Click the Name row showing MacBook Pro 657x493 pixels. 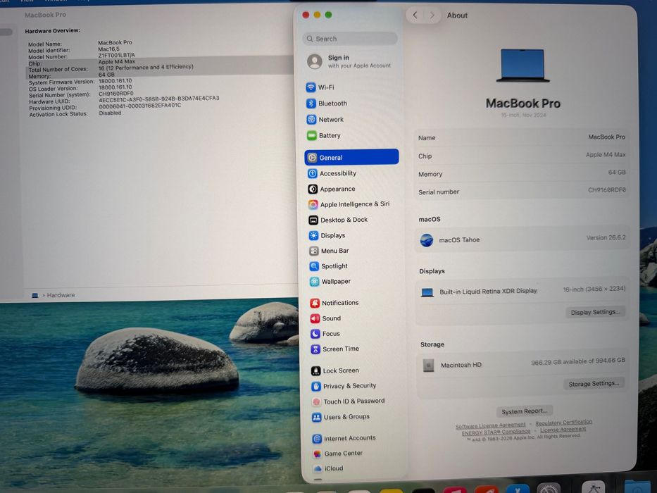(x=522, y=137)
